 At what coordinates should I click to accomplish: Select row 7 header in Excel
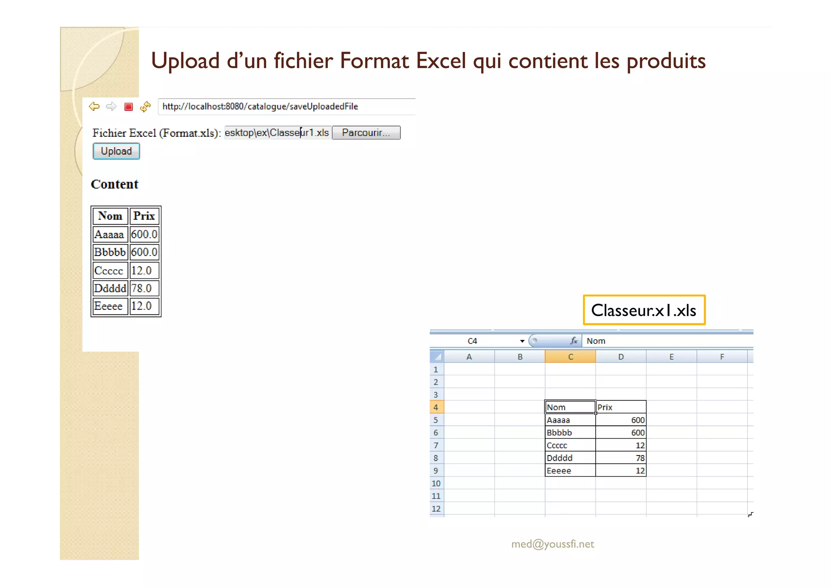click(437, 445)
